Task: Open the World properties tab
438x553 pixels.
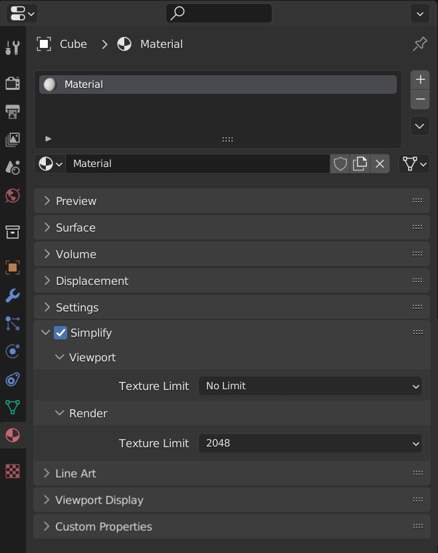Action: pos(13,196)
